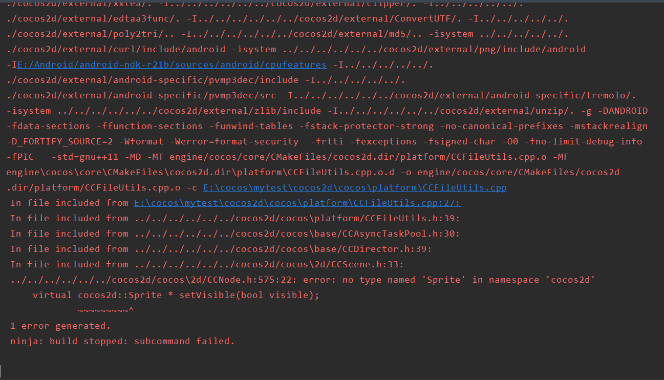Click the -Werror=format-security flag
The width and height of the screenshot is (664, 380).
coord(234,141)
